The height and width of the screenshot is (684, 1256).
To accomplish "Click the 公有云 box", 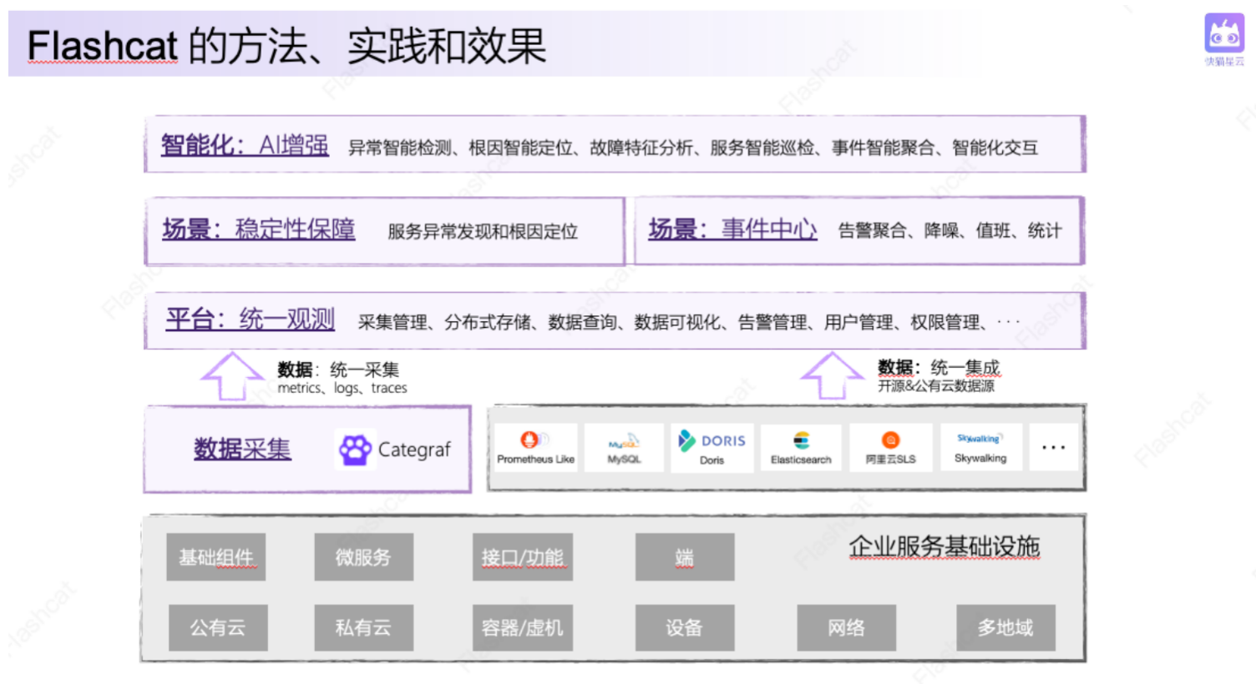I will (x=218, y=627).
